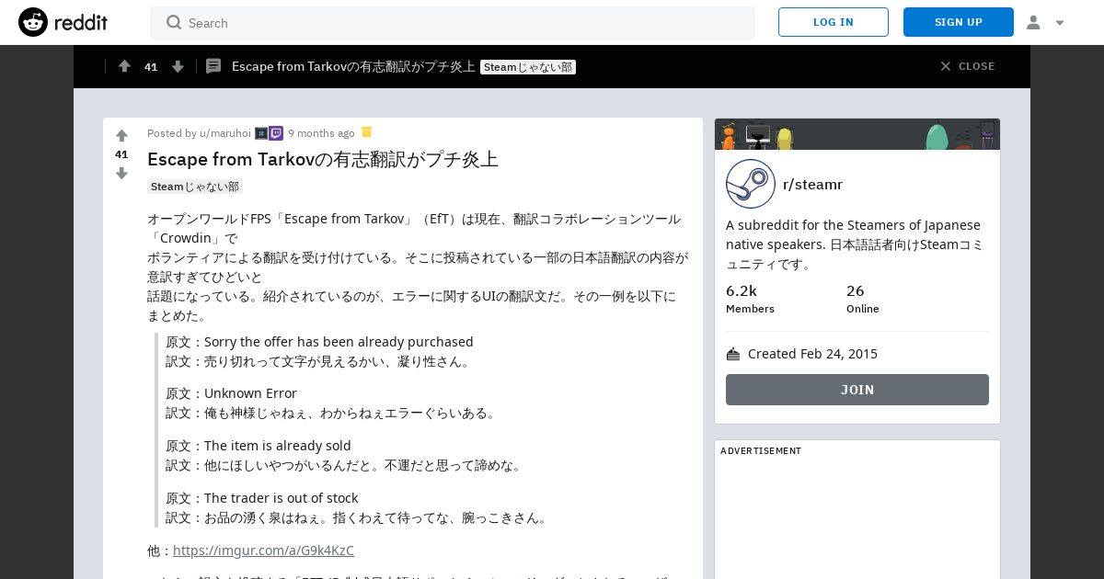The width and height of the screenshot is (1104, 579).
Task: Click the Steamじゃない部 flair in header bar
Action: tap(528, 67)
